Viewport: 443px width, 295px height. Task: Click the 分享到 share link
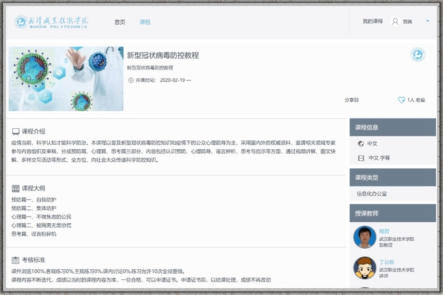352,100
